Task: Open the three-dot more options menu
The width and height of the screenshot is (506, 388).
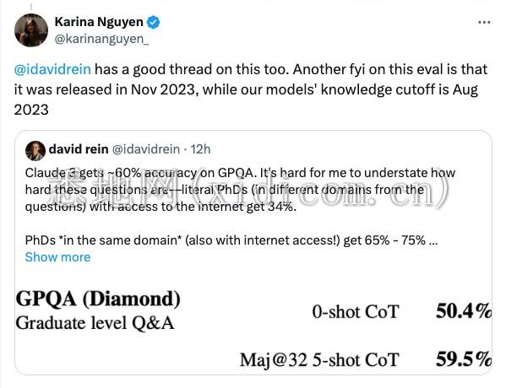Action: click(x=484, y=22)
